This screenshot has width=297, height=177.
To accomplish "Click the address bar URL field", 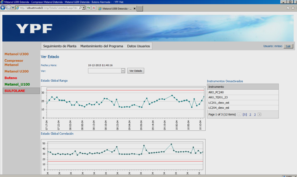I will coord(47,8).
